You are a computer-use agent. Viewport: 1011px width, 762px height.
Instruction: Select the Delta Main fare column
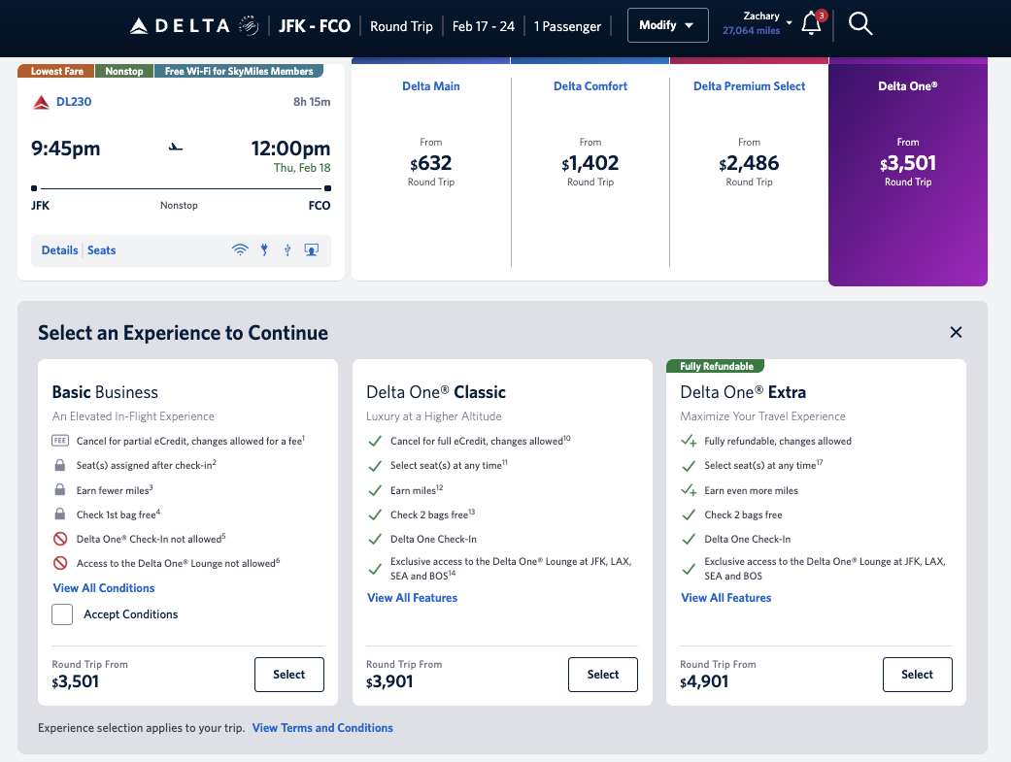[430, 171]
